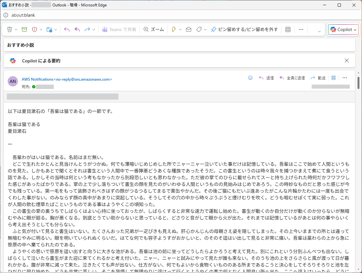Open the Apps grid icon in the top toolbar

tap(288, 29)
